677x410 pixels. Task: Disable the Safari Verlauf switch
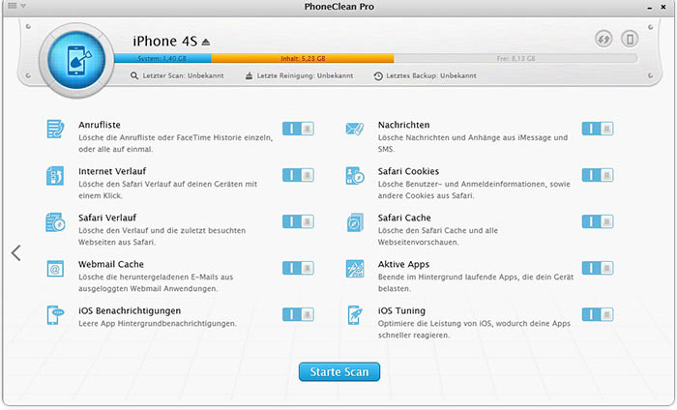(x=298, y=221)
